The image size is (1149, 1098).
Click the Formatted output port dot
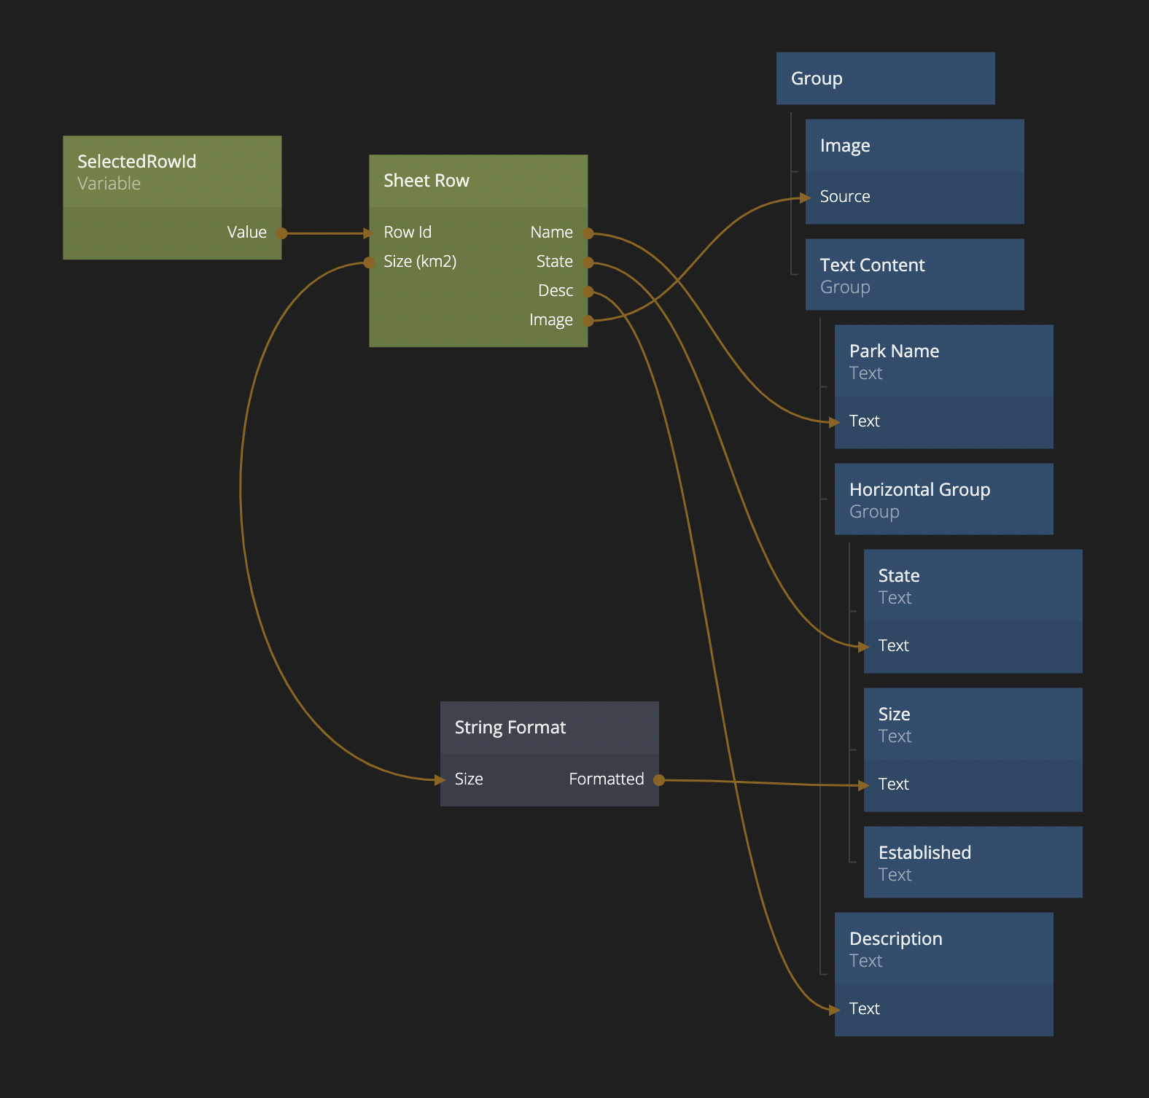pos(658,780)
